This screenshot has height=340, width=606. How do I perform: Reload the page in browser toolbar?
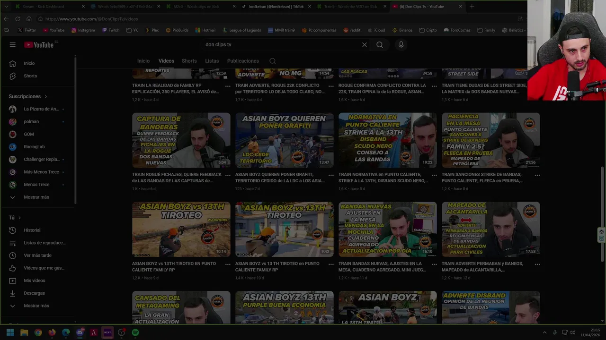[18, 19]
